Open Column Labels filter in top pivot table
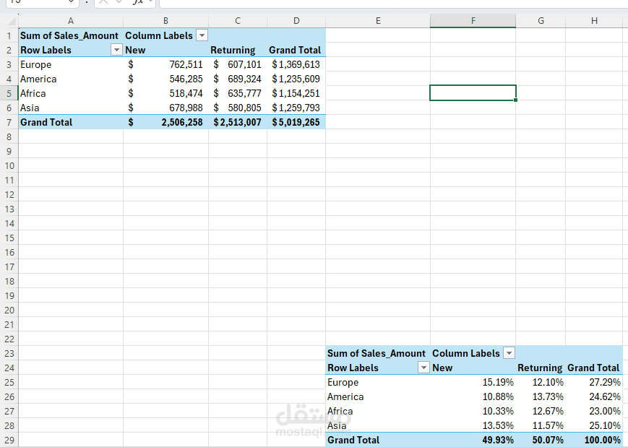This screenshot has height=447, width=628. (x=202, y=35)
